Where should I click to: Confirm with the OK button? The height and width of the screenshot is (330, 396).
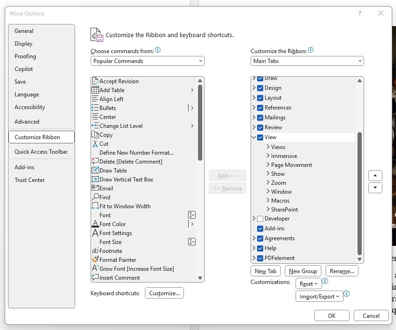[x=332, y=315]
